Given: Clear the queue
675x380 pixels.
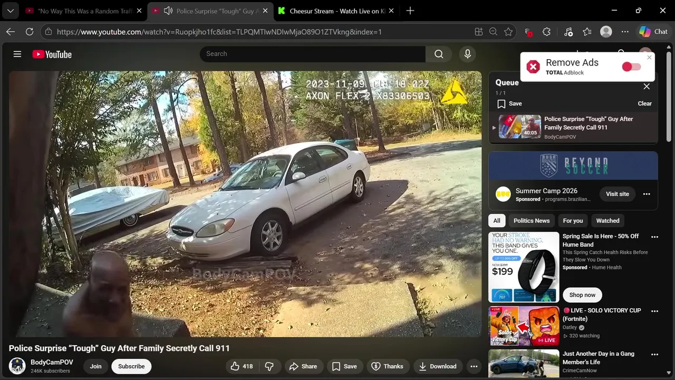Looking at the screenshot, I should pyautogui.click(x=645, y=103).
